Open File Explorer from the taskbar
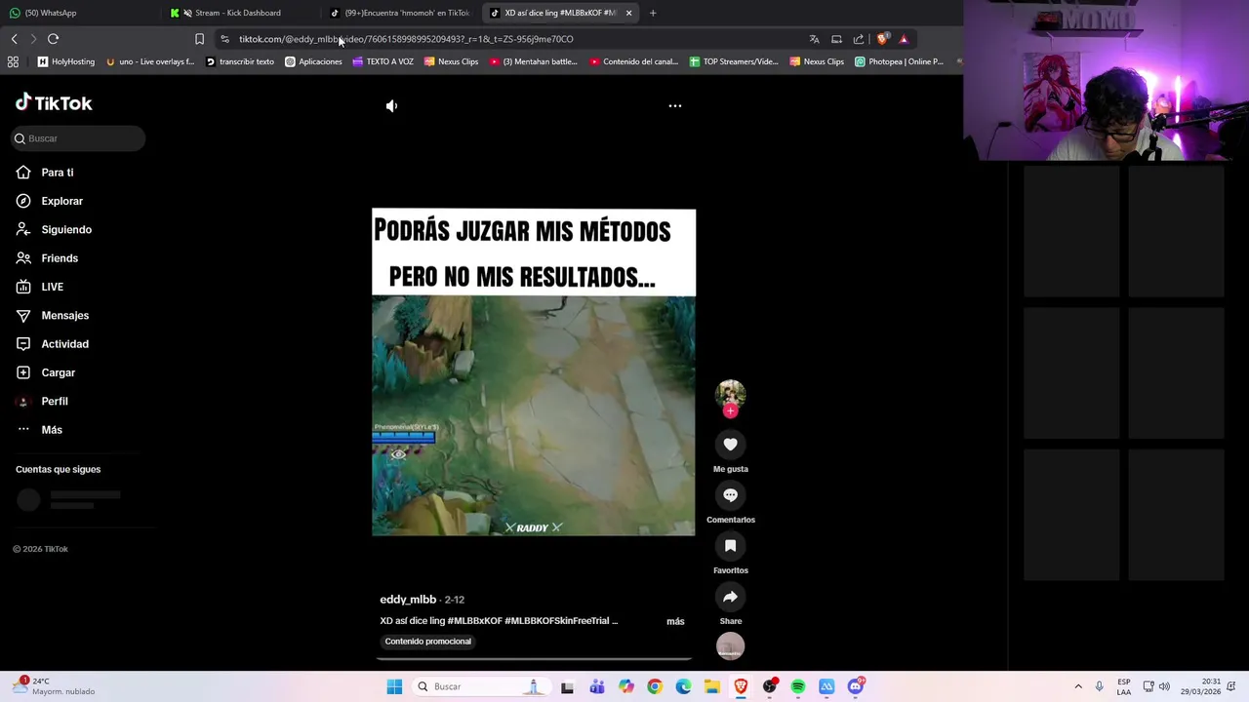 pos(712,686)
